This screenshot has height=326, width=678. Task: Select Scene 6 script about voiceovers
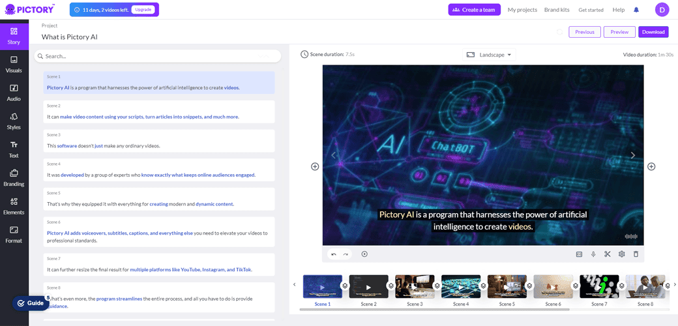159,231
